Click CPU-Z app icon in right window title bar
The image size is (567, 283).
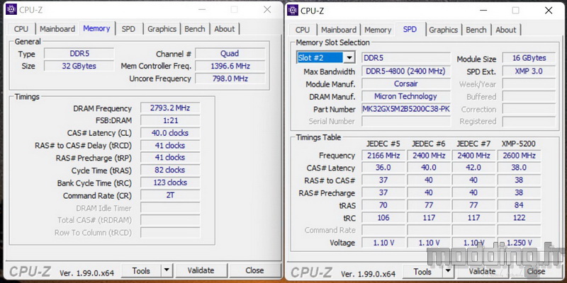pyautogui.click(x=293, y=10)
